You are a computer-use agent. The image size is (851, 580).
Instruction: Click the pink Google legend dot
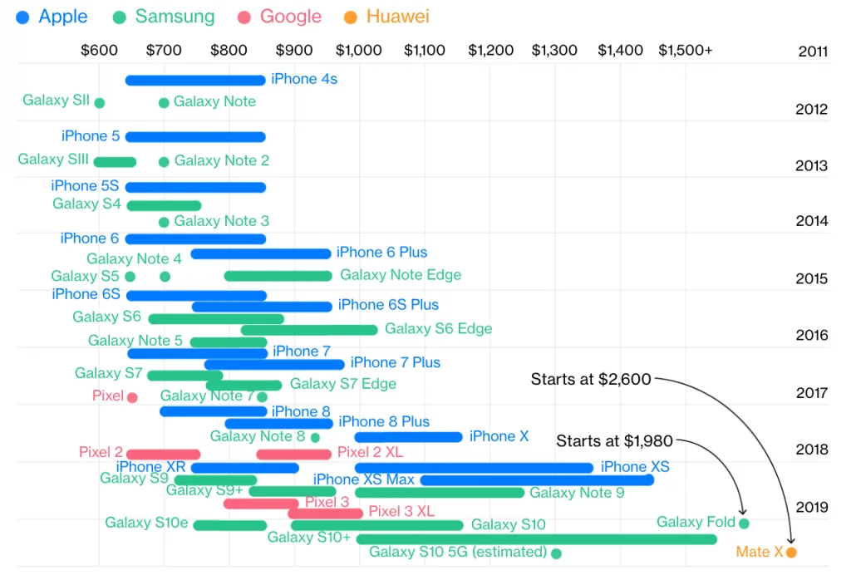tap(244, 17)
